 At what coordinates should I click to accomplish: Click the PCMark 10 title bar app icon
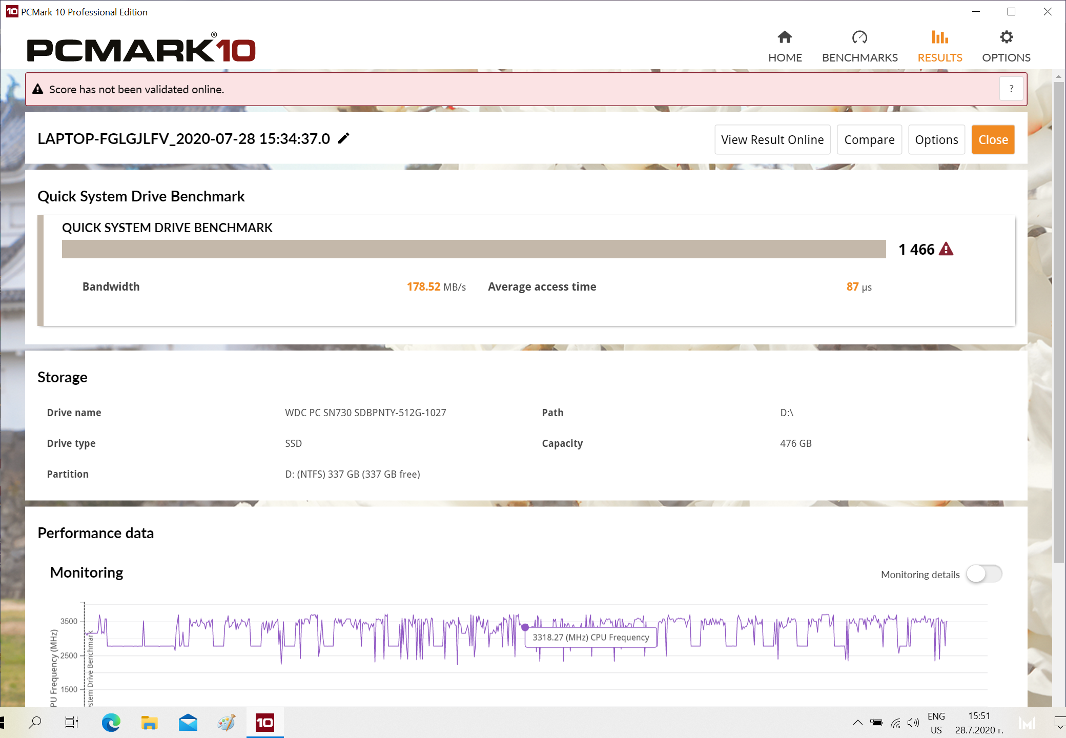[12, 11]
